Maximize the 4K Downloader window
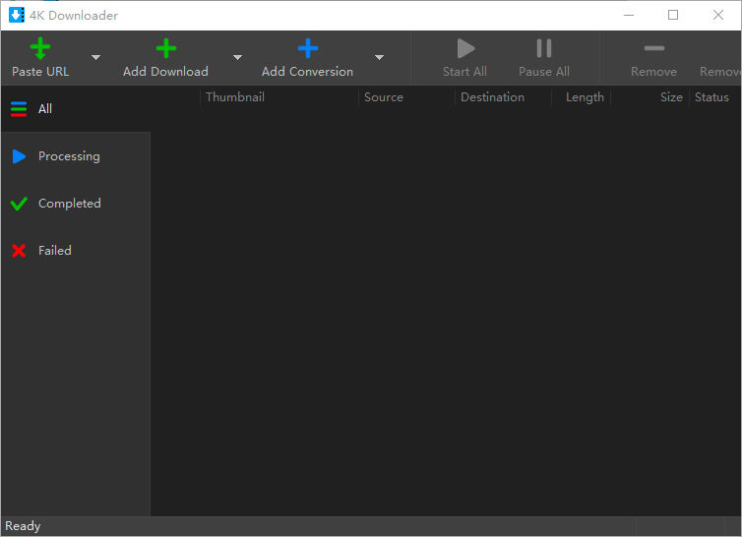 pyautogui.click(x=673, y=15)
